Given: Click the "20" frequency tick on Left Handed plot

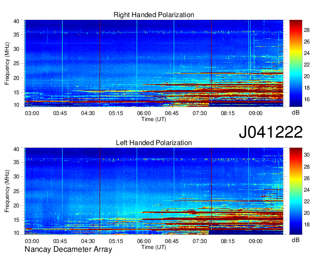Looking at the screenshot, I should pyautogui.click(x=16, y=206).
